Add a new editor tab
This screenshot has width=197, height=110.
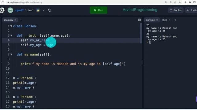[21, 20]
